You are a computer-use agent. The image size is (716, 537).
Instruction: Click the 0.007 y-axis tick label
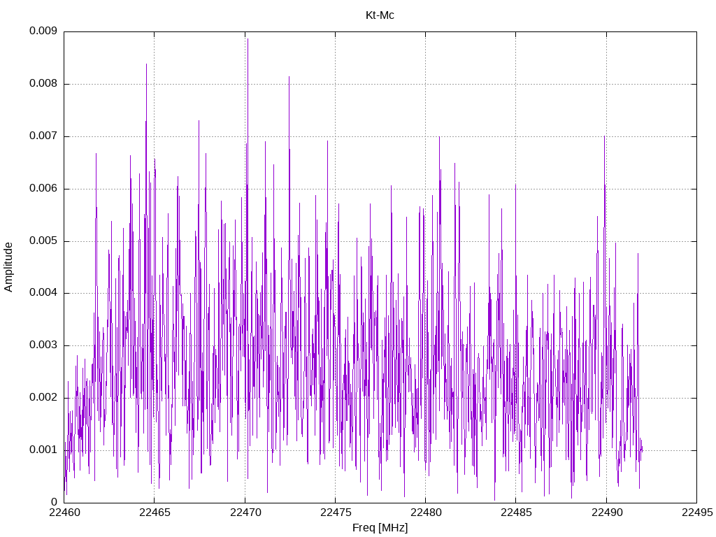(43, 136)
